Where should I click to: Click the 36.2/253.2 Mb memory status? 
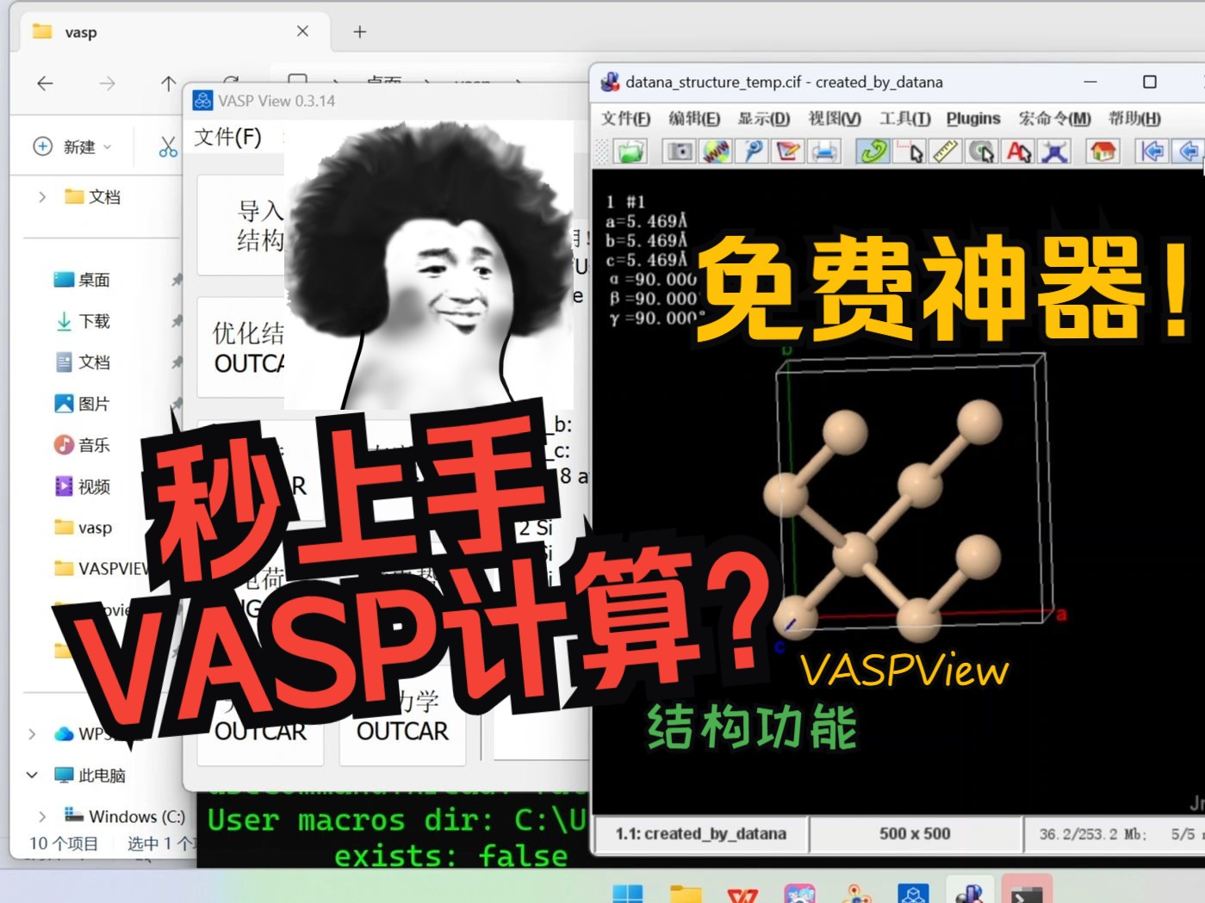[1092, 834]
